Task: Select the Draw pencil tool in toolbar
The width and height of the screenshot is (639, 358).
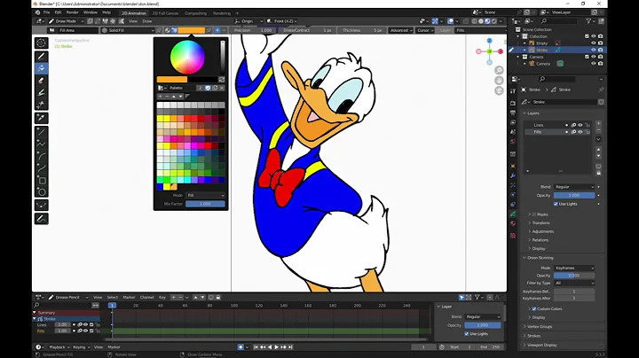Action: coord(41,56)
